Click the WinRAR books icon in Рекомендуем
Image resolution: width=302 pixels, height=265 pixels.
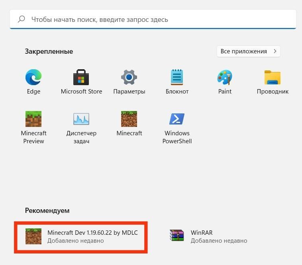176,236
